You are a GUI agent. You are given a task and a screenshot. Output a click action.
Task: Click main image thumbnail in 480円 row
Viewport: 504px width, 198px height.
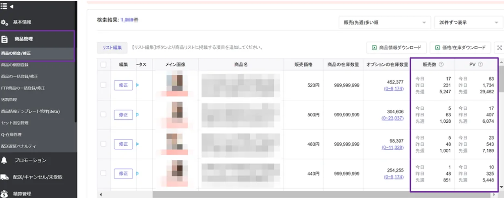(175, 144)
